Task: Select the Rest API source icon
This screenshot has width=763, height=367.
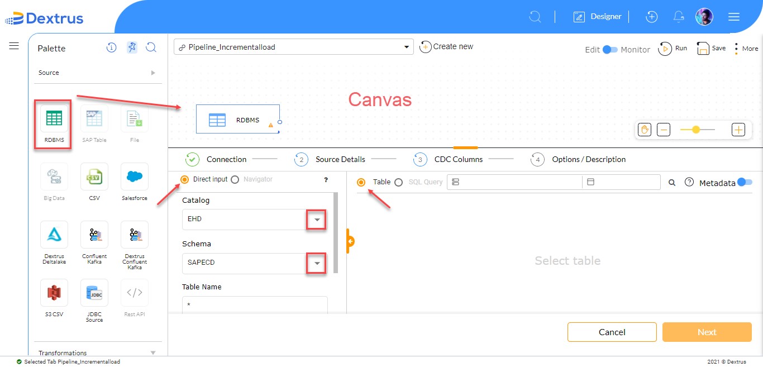Action: (x=135, y=293)
